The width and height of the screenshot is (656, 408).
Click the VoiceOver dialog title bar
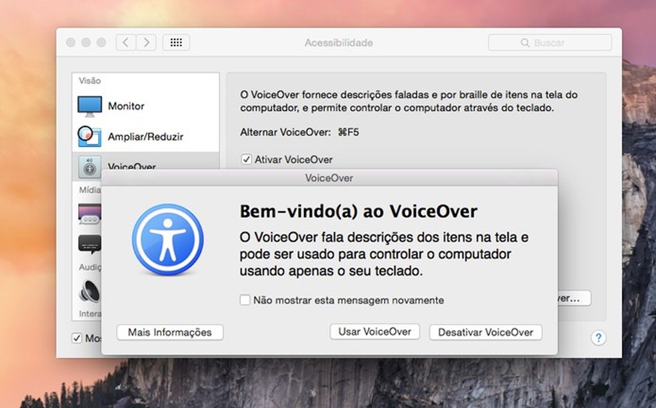[x=329, y=178]
